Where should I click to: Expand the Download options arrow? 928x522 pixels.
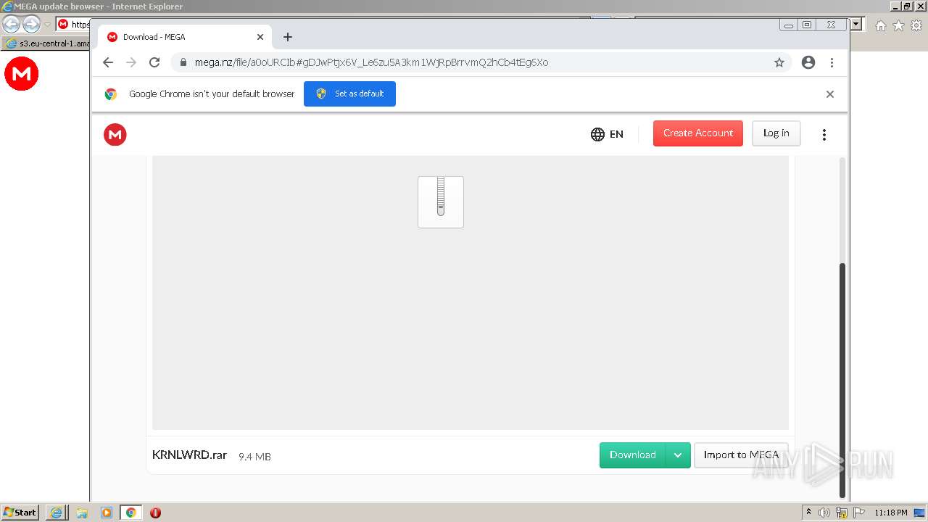coord(678,455)
